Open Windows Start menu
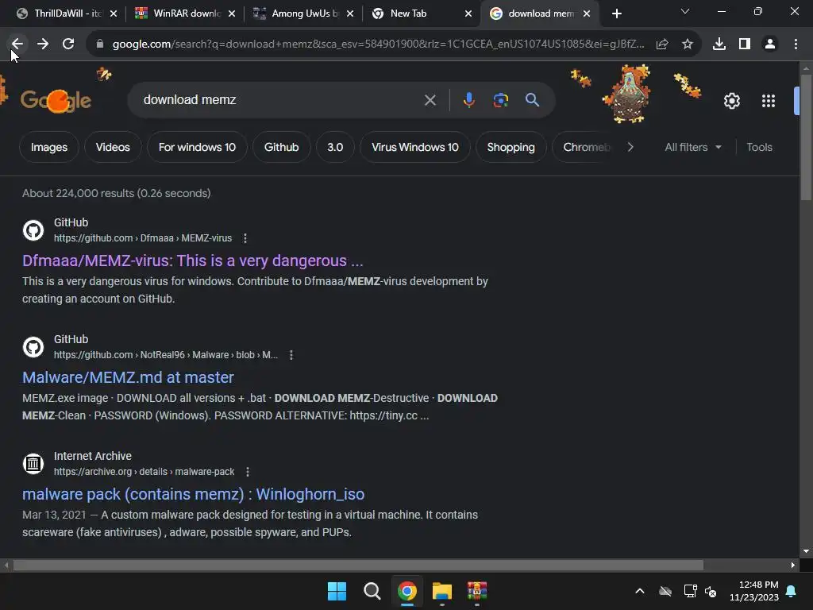 tap(337, 591)
